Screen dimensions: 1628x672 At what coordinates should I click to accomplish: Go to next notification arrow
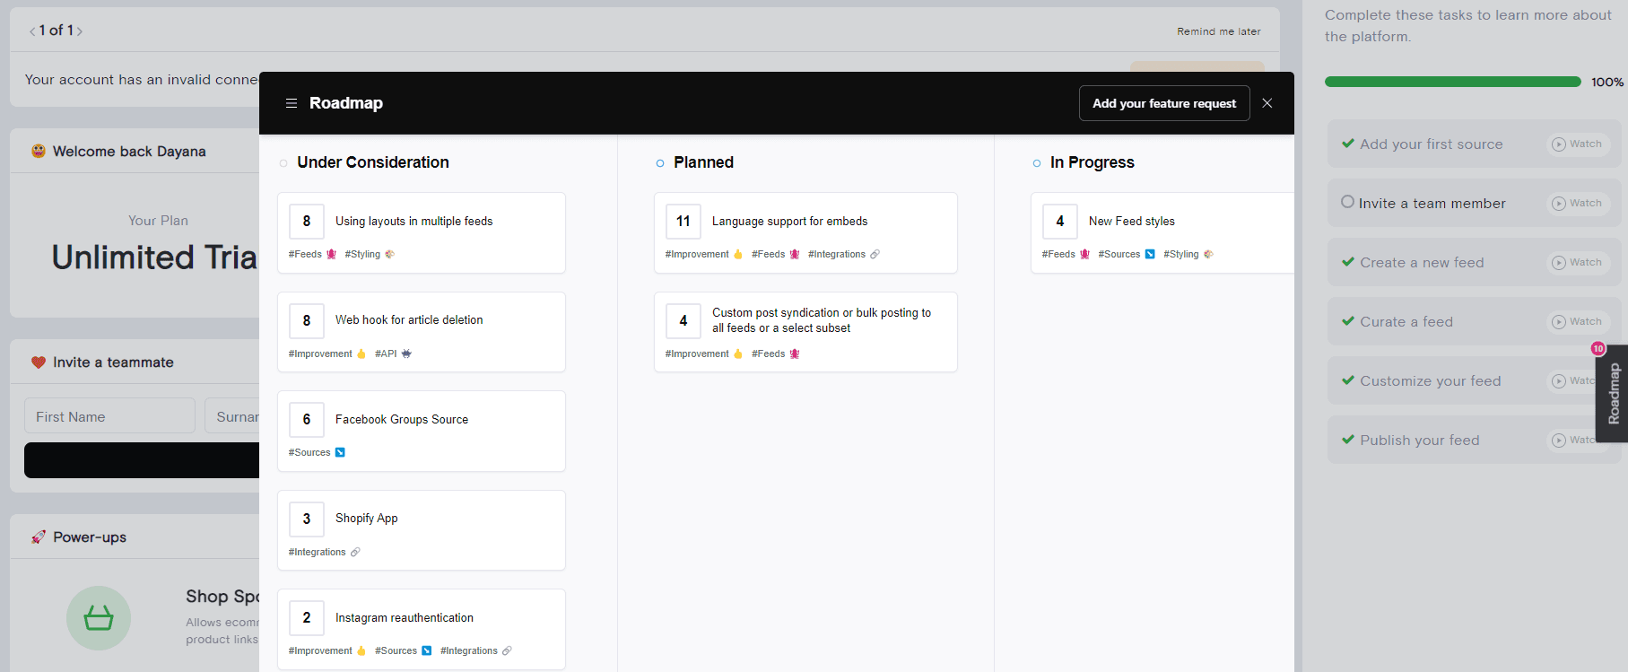tap(80, 31)
